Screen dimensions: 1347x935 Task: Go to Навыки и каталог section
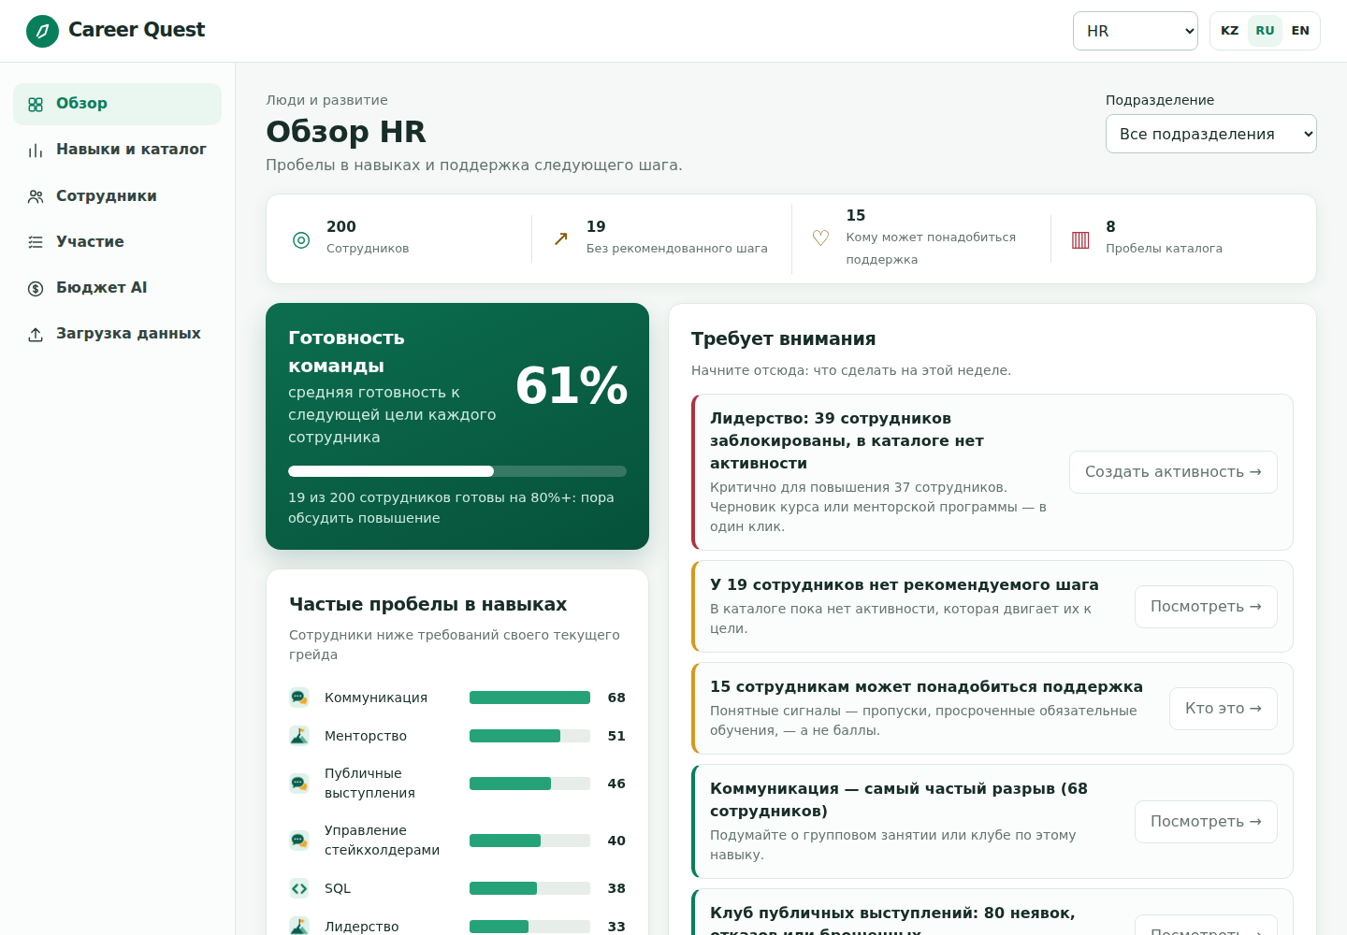pyautogui.click(x=117, y=150)
